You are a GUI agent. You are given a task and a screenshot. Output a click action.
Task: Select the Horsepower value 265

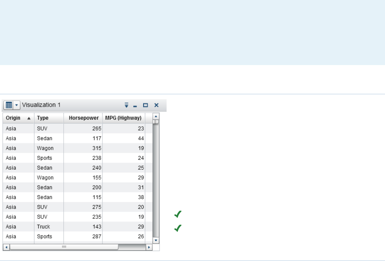coord(97,128)
